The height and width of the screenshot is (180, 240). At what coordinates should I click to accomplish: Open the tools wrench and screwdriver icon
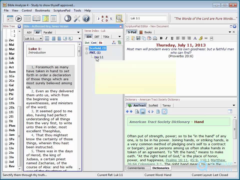click(77, 18)
